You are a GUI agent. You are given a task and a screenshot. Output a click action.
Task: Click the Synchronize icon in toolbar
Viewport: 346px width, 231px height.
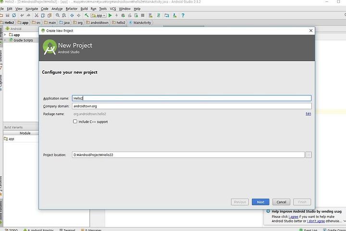14,15
